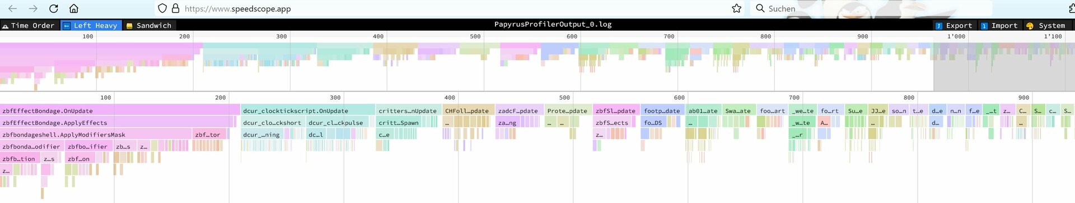The height and width of the screenshot is (203, 1075).
Task: Select zbfSl…pdate frame
Action: coord(616,110)
